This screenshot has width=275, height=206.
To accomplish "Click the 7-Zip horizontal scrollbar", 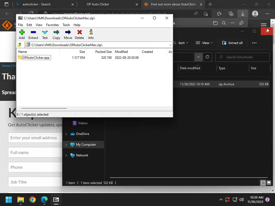I will 44,108.
